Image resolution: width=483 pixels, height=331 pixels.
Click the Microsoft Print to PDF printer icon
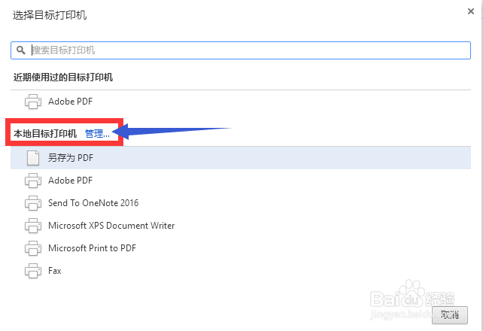point(33,248)
